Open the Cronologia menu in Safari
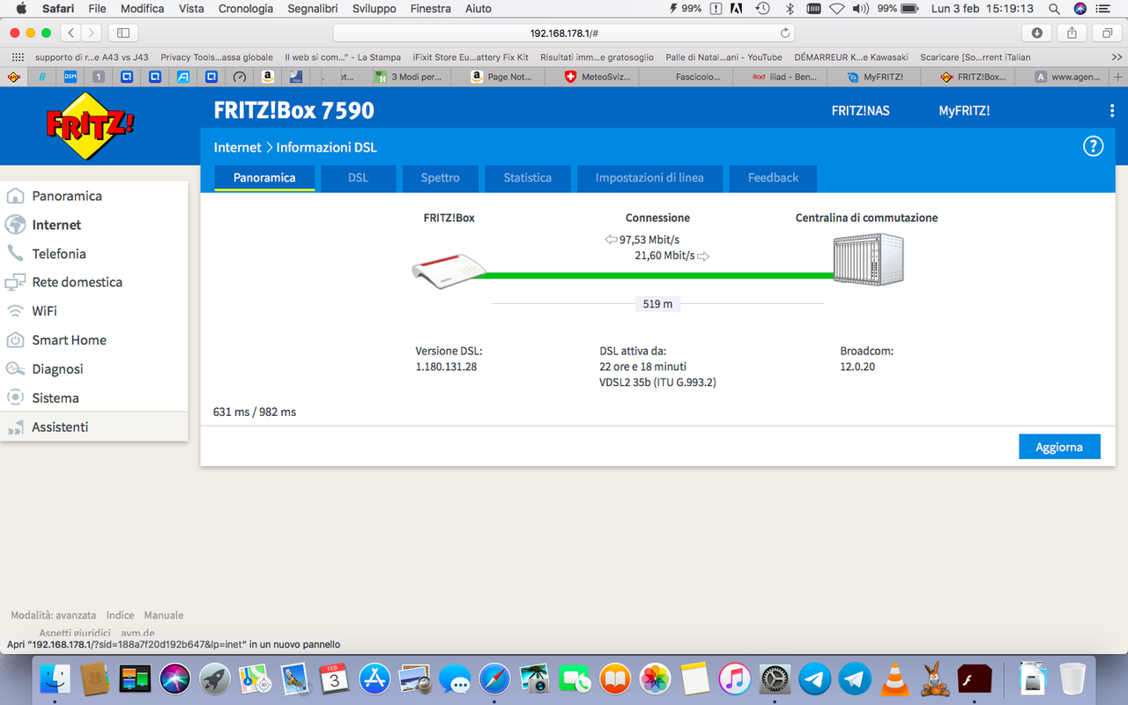 246,9
